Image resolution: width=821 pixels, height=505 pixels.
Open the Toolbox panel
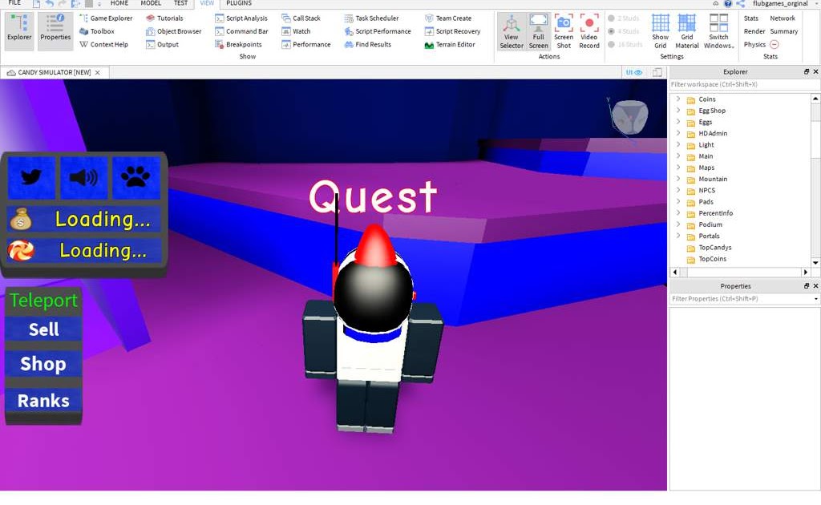(97, 31)
